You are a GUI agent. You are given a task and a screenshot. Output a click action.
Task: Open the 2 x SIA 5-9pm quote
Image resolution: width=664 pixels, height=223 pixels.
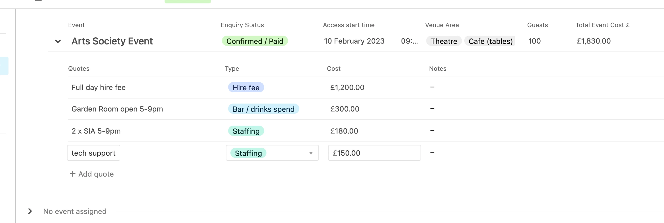click(96, 131)
